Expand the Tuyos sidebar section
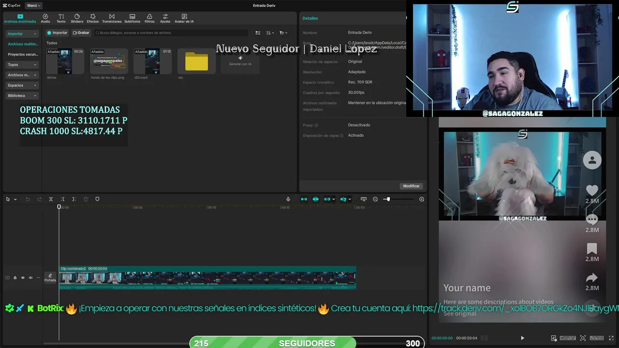Image resolution: width=619 pixels, height=348 pixels. [22, 65]
